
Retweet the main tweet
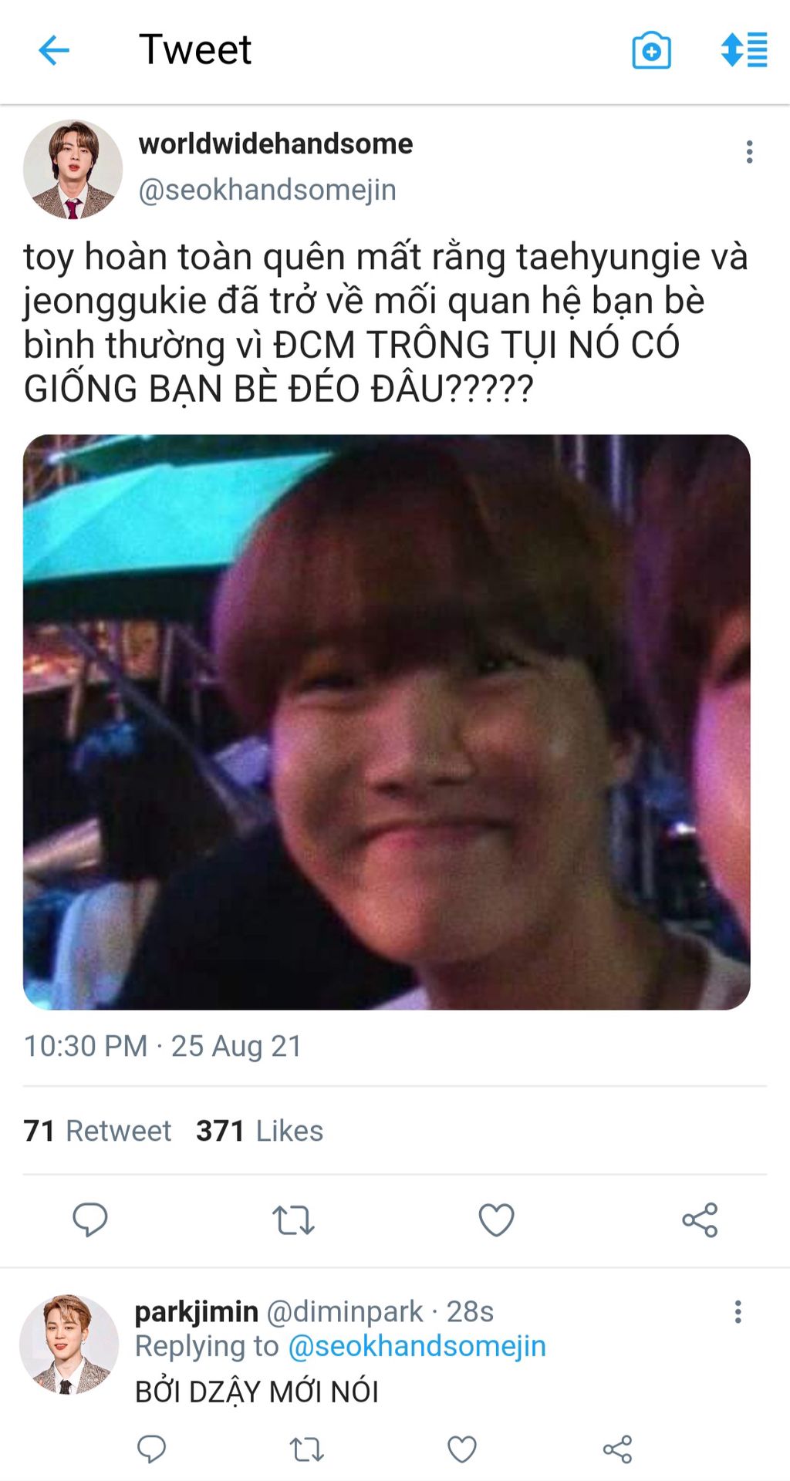[x=293, y=1220]
